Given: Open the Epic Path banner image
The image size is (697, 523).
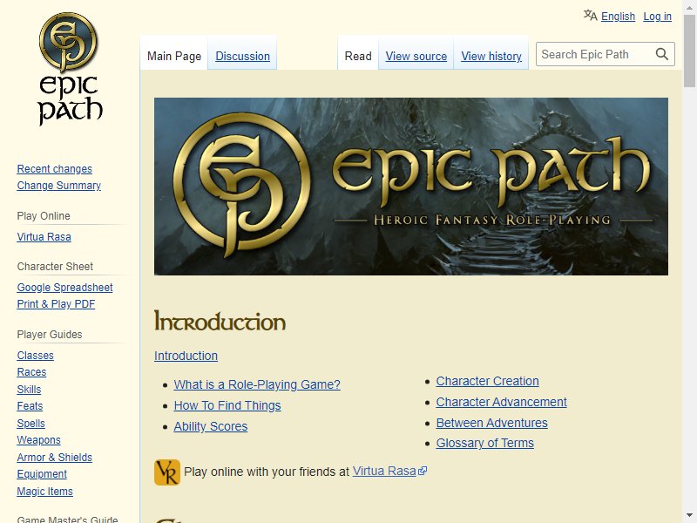Looking at the screenshot, I should click(410, 187).
